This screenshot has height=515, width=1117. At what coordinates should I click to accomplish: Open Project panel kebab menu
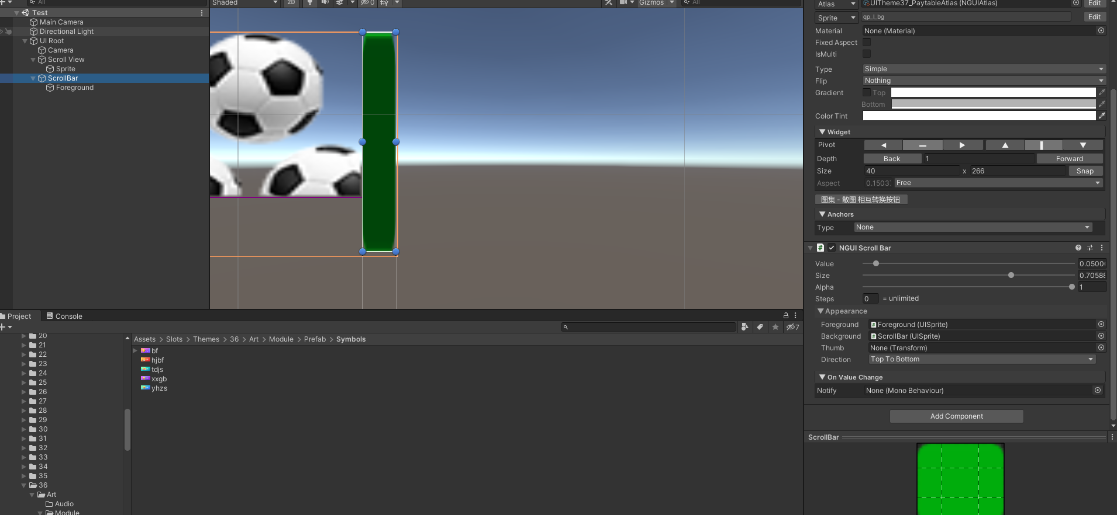795,315
